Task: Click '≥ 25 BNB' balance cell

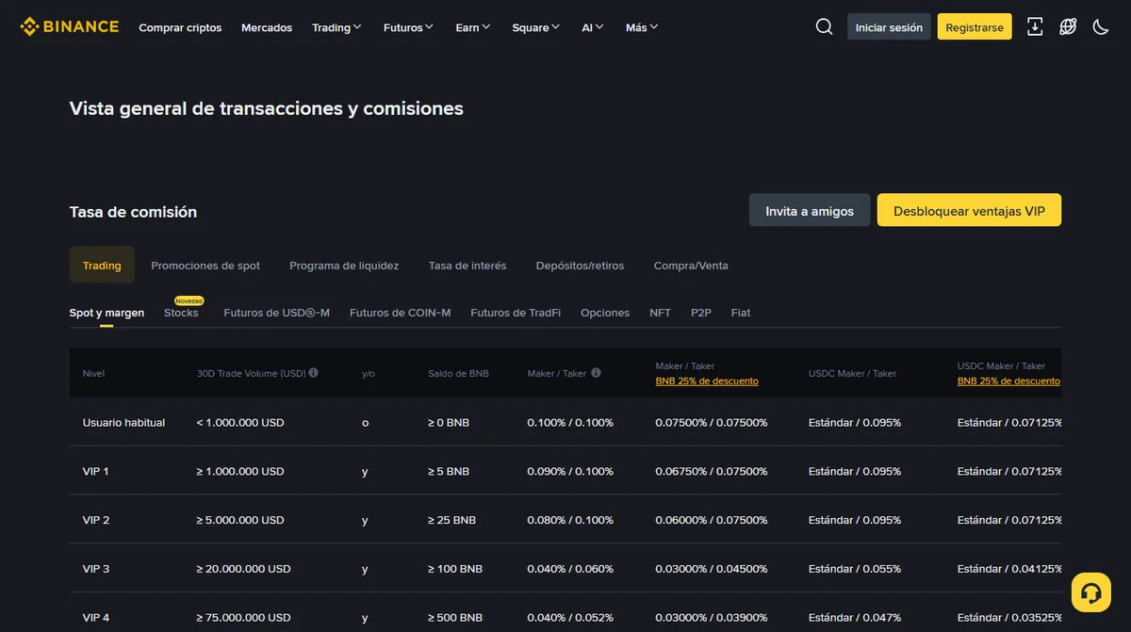Action: click(x=452, y=520)
